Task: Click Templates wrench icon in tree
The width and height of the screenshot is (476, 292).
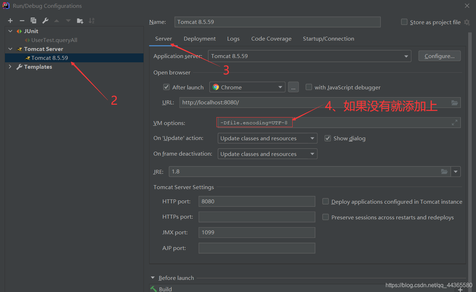Action: (20, 67)
